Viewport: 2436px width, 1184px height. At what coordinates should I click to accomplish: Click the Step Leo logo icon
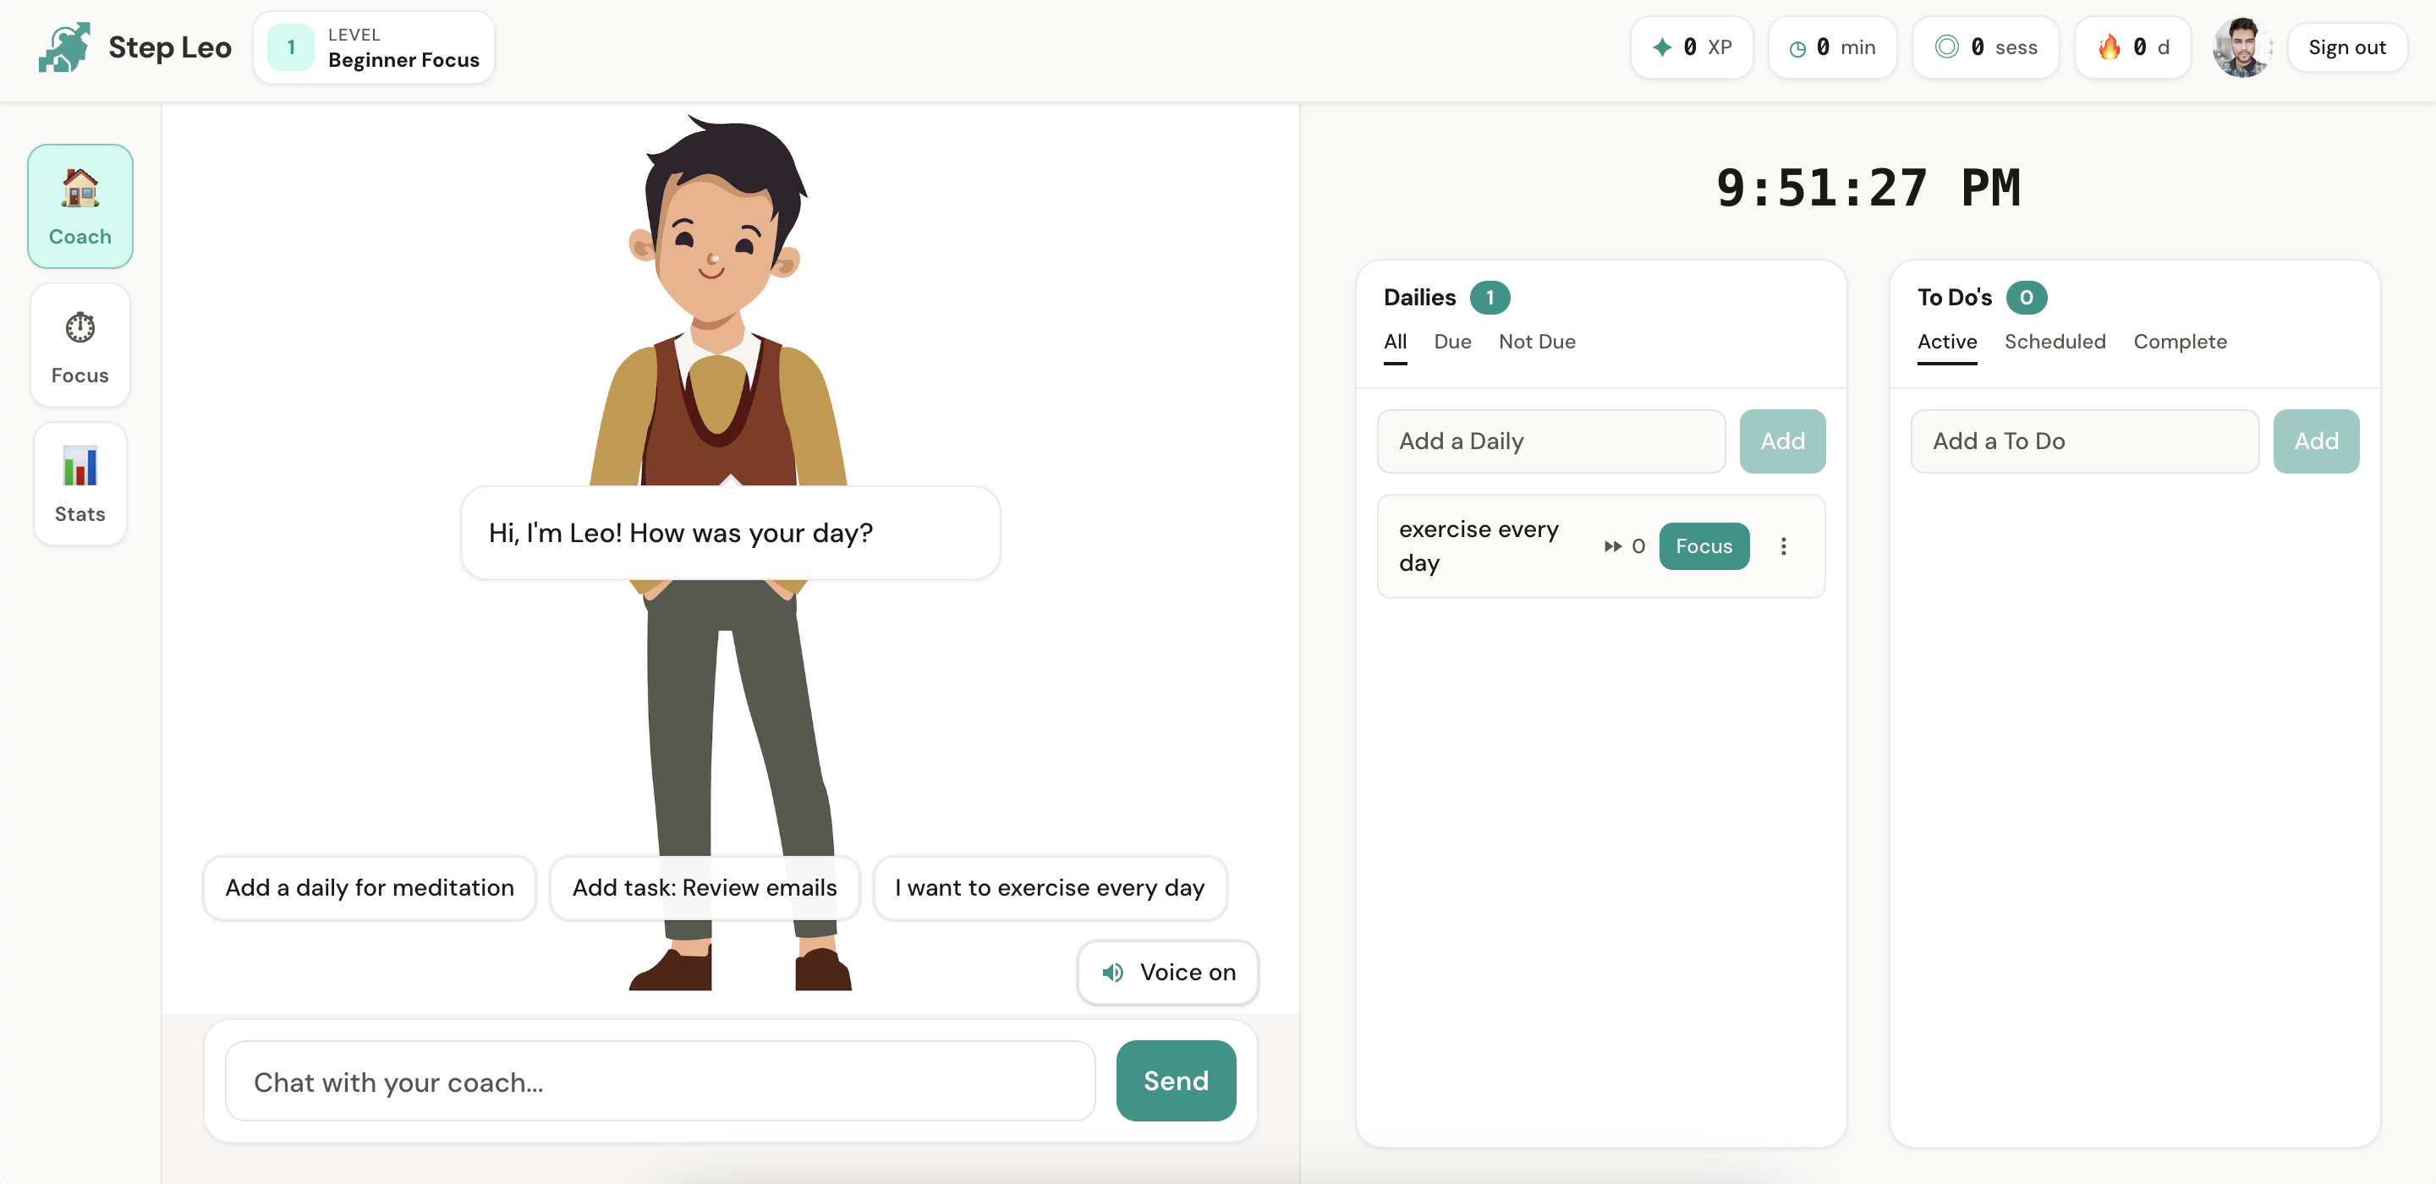[64, 47]
